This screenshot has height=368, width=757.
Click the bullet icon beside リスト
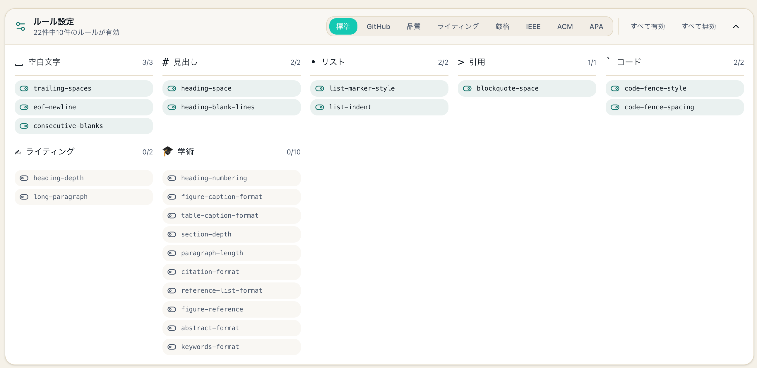313,62
